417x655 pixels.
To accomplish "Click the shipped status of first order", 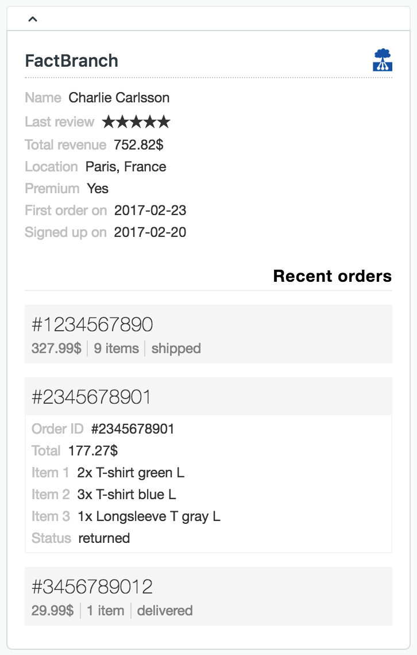I will point(176,348).
